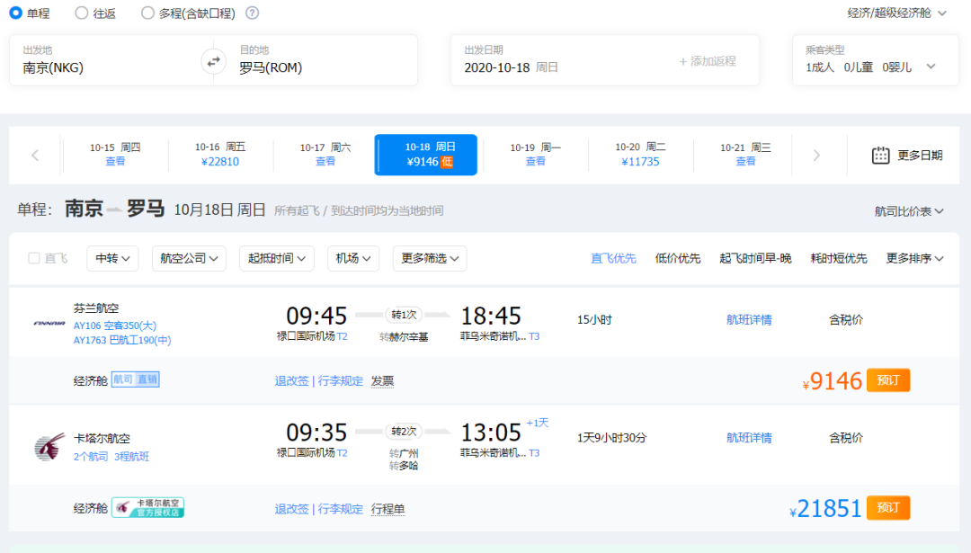Open airline company filter dropdown
The image size is (971, 553).
pyautogui.click(x=189, y=258)
